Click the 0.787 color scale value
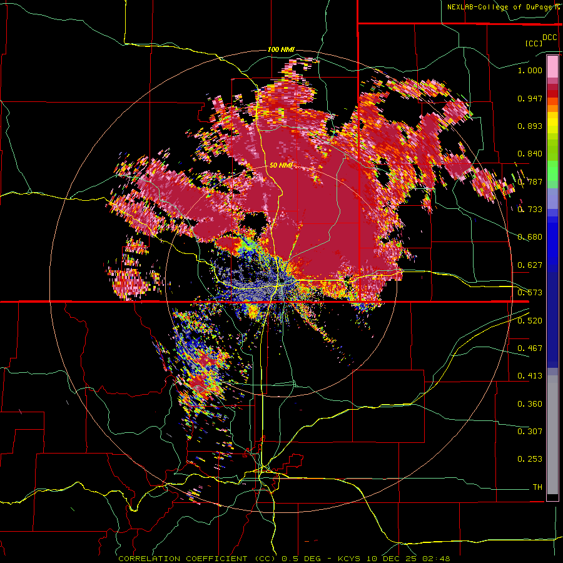The image size is (563, 563). point(530,181)
